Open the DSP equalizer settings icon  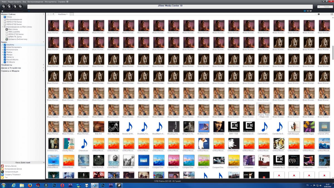[311, 11]
